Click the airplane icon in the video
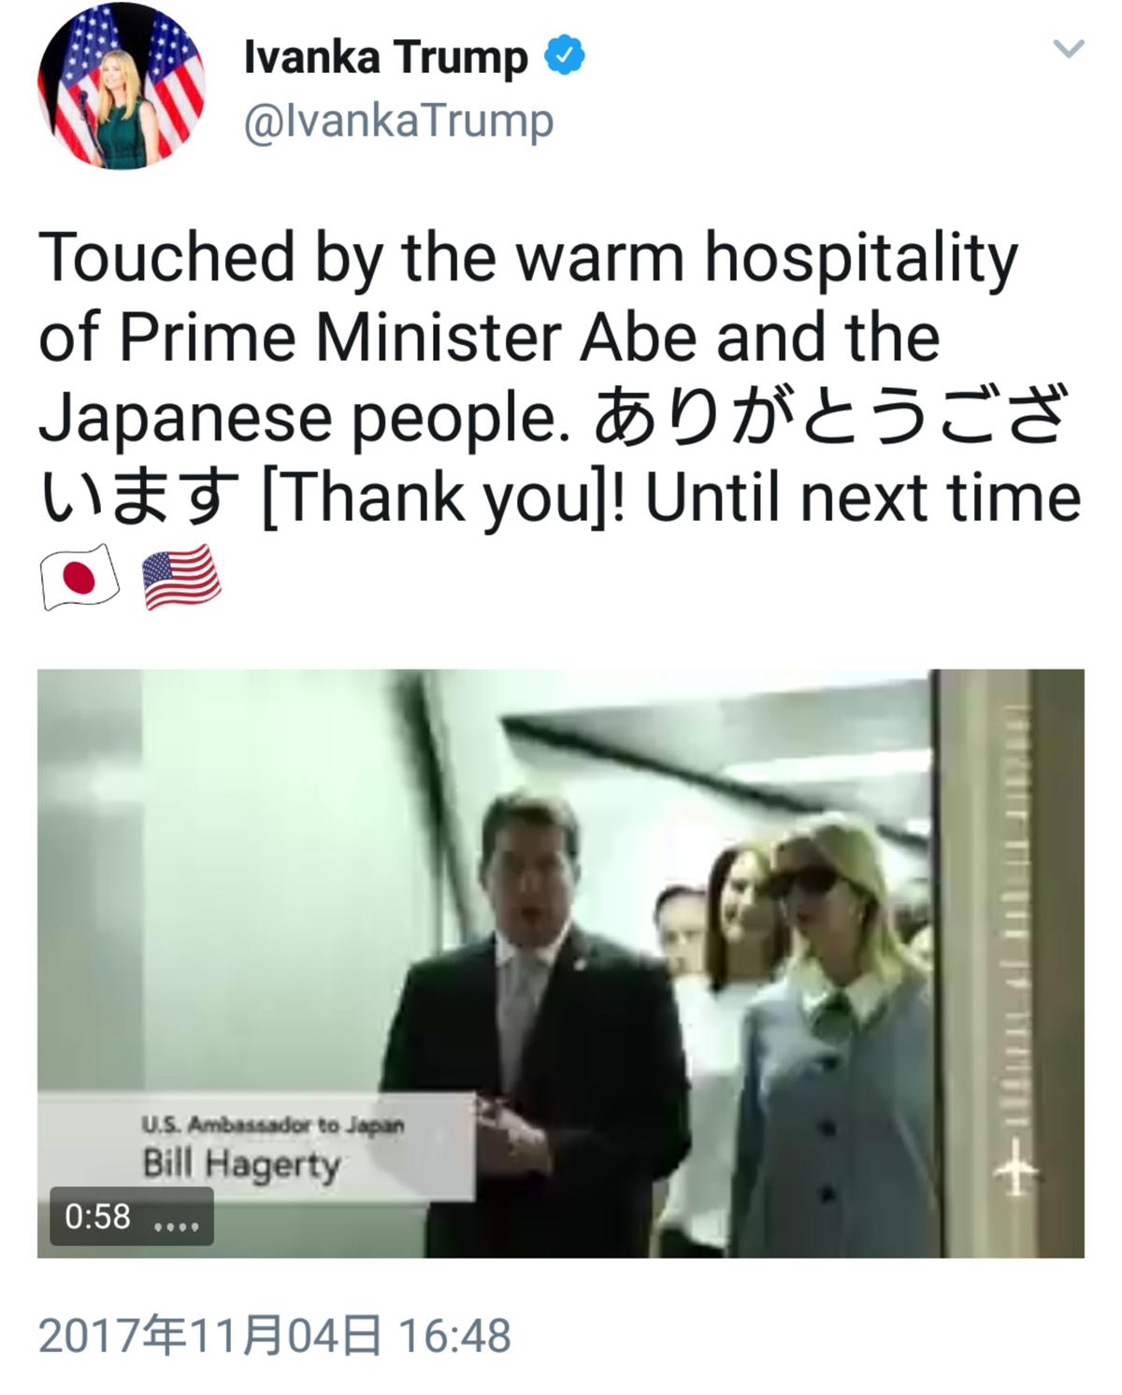Viewport: 1122px width, 1395px height. (x=1014, y=1167)
